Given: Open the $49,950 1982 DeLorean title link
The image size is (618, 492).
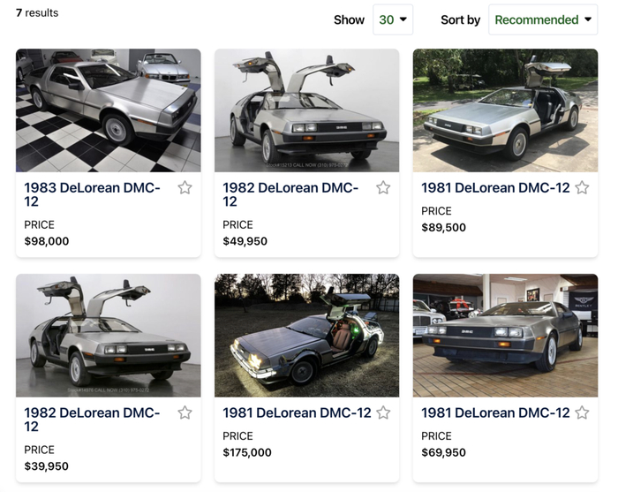Looking at the screenshot, I should [x=290, y=194].
